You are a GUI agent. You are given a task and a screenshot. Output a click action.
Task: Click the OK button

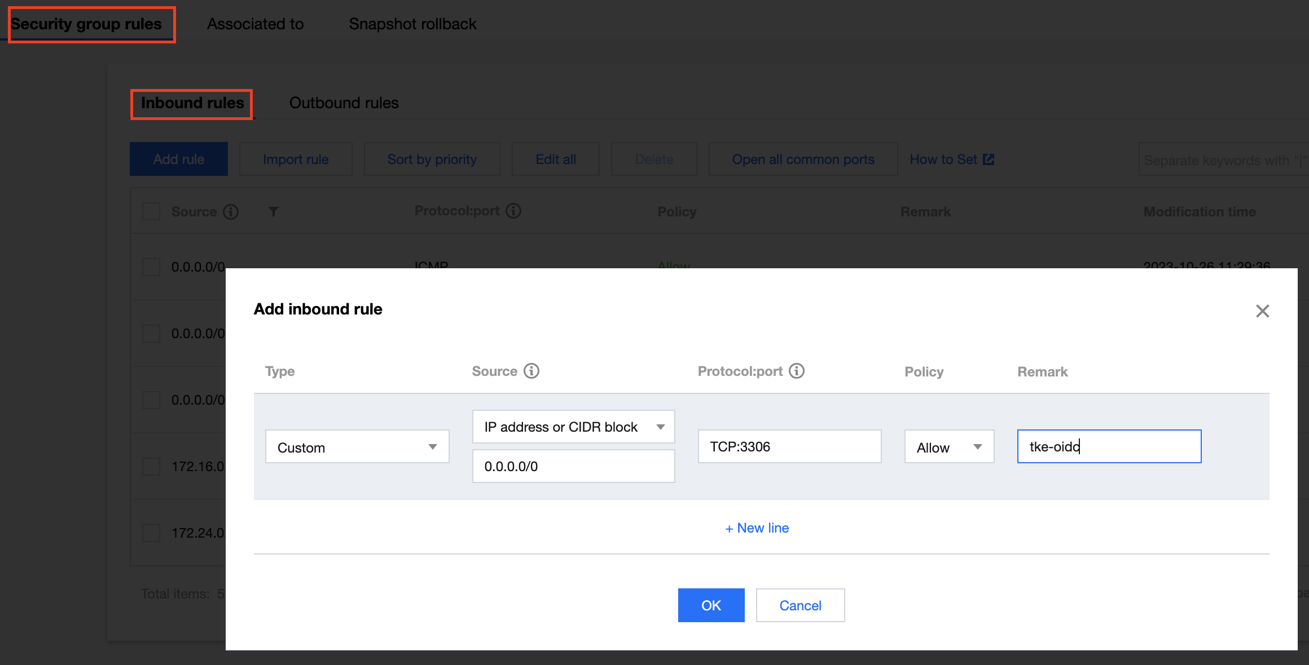click(711, 605)
